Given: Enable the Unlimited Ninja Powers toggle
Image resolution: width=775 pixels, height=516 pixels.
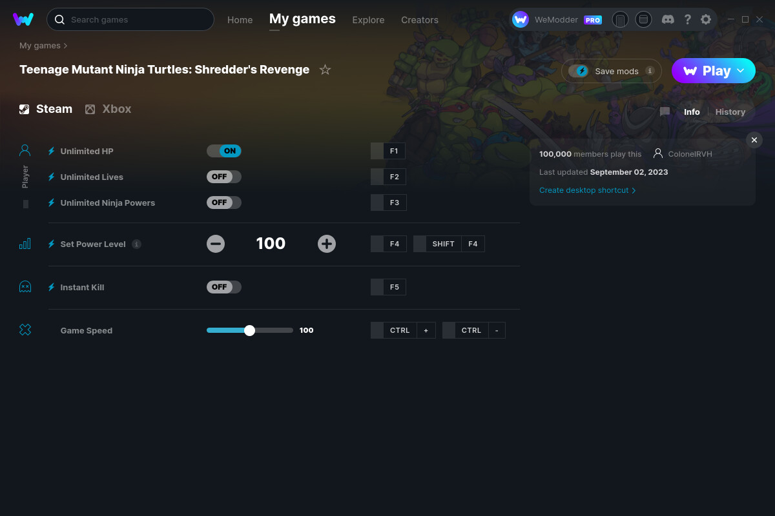Looking at the screenshot, I should coord(224,203).
